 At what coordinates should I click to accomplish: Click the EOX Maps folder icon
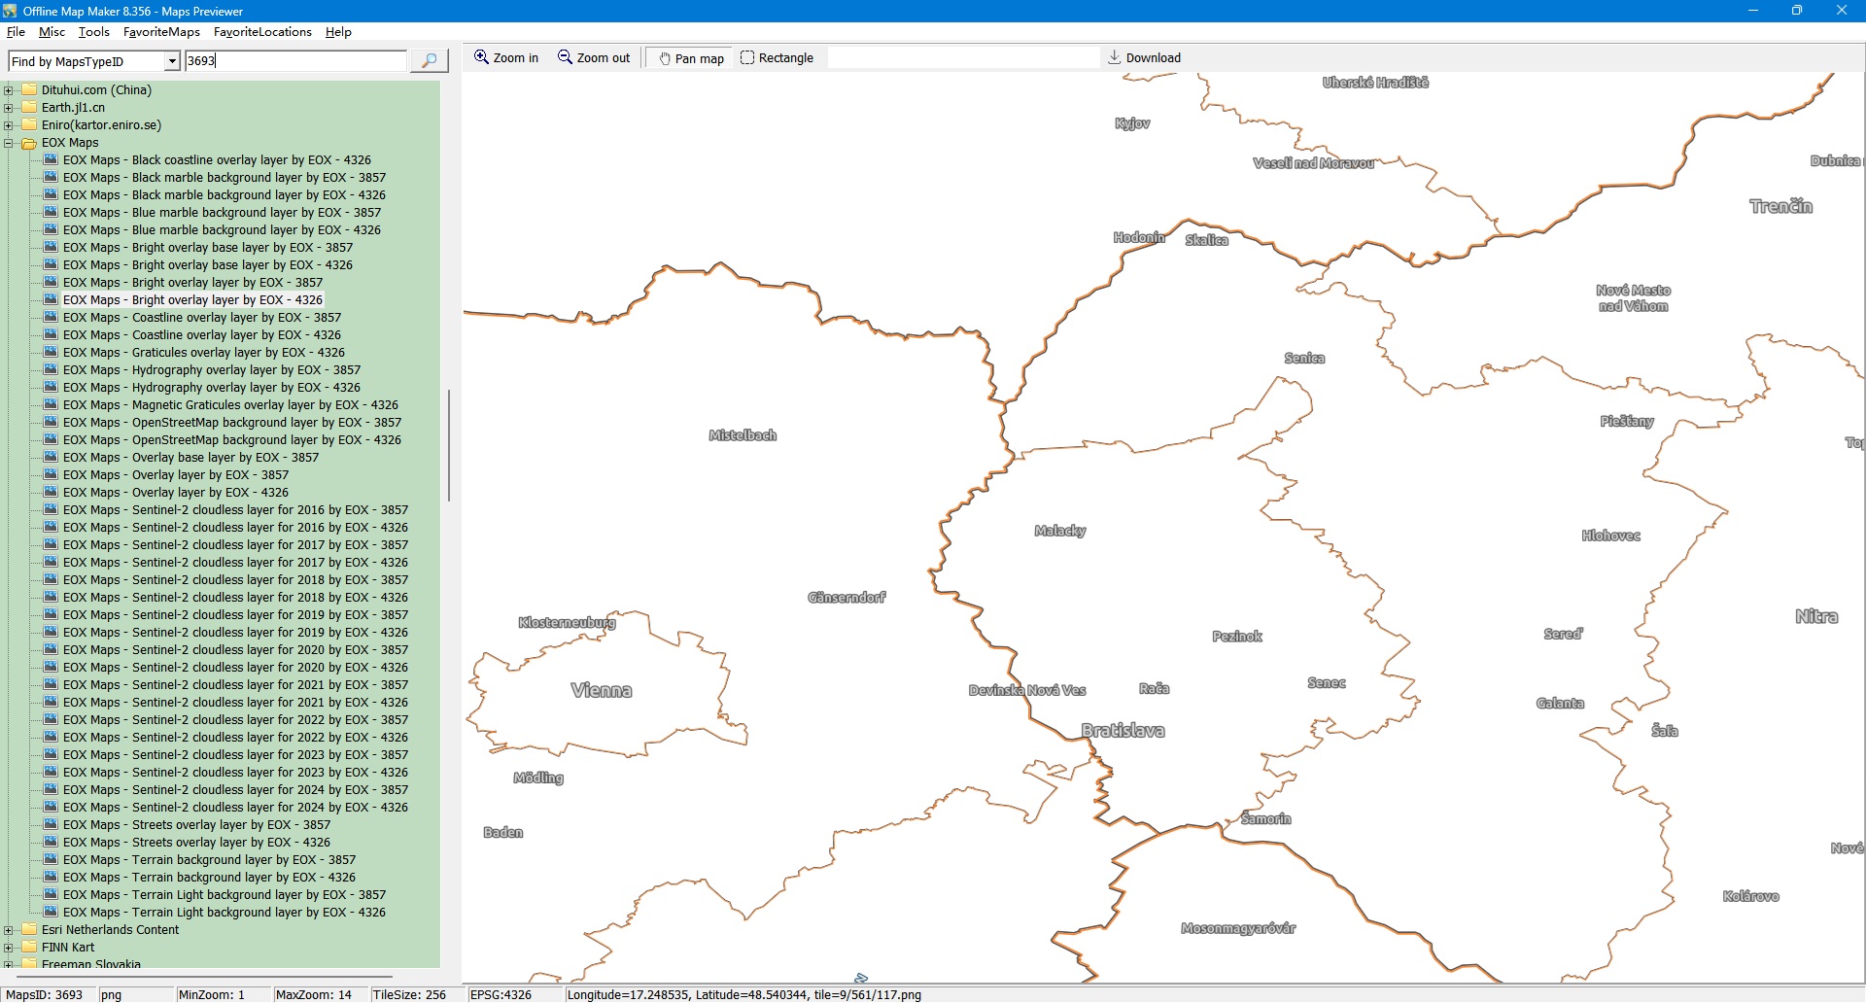click(x=29, y=143)
